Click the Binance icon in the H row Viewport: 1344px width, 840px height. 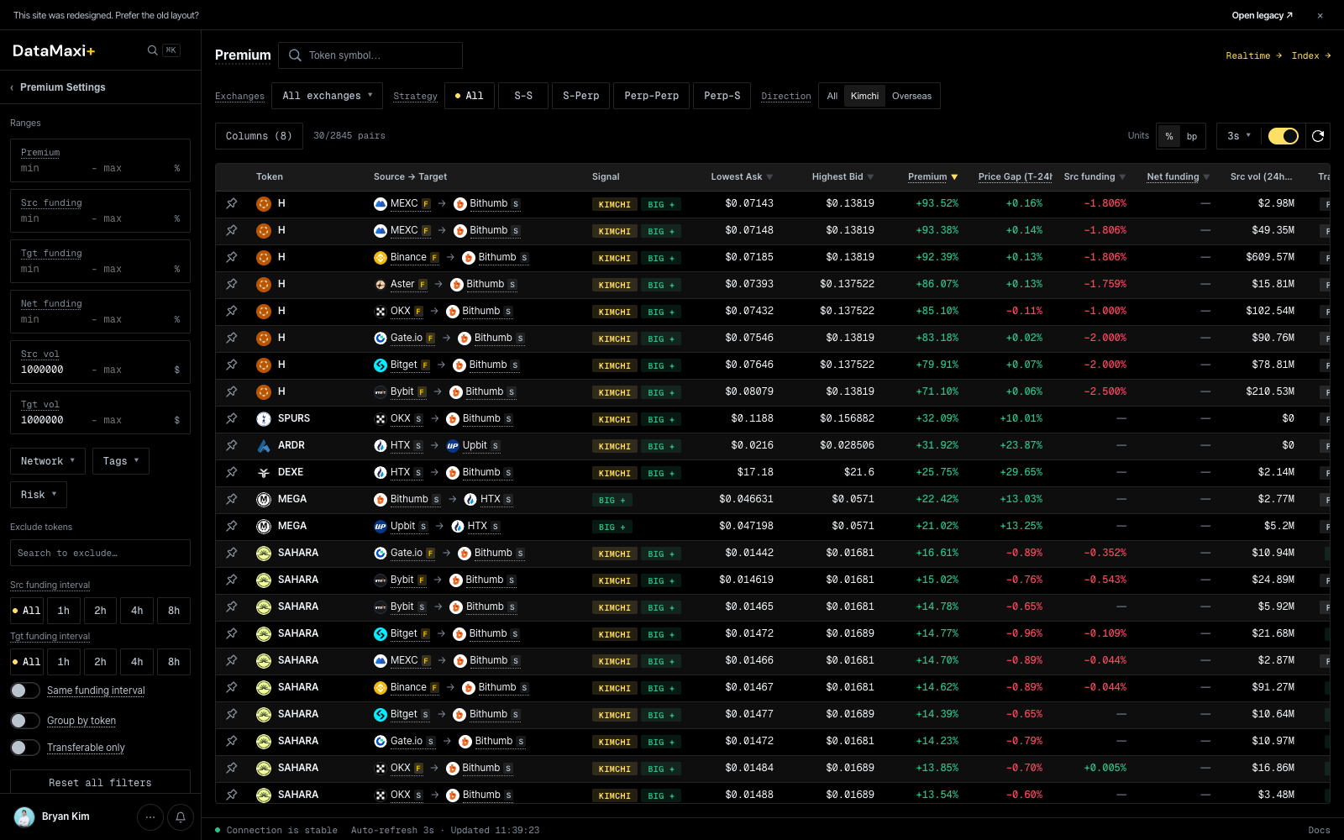tap(381, 257)
